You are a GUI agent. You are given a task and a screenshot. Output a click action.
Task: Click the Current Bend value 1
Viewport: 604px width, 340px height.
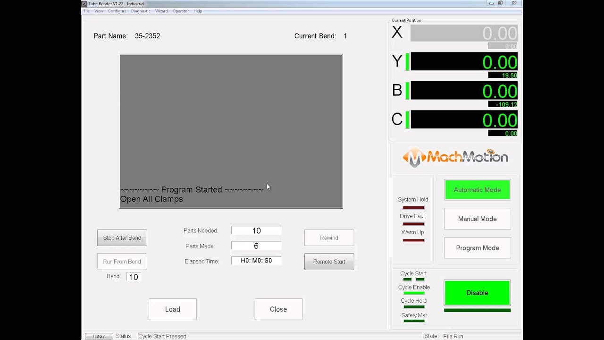click(x=345, y=36)
